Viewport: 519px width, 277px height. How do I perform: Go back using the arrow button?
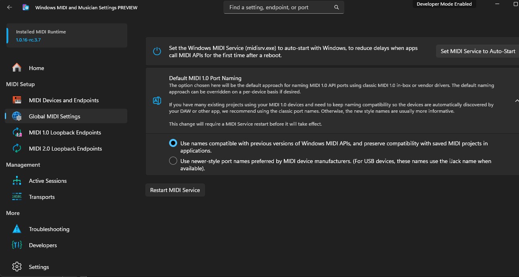click(10, 7)
